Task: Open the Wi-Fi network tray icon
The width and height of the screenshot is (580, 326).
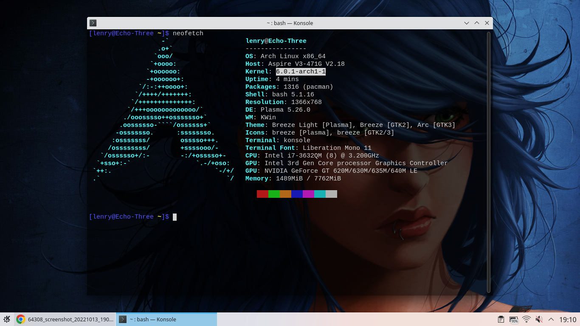Action: point(527,320)
